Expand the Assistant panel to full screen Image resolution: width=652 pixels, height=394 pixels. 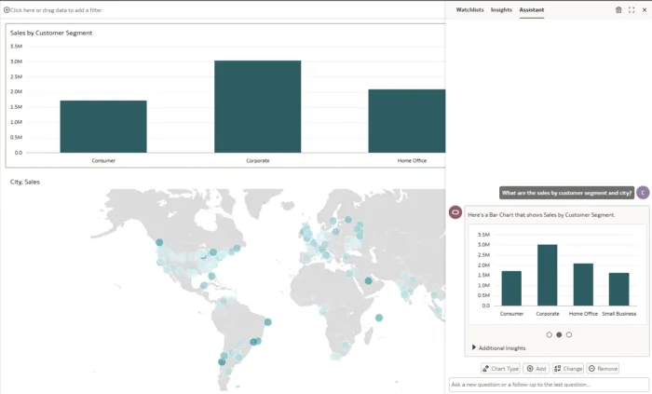pyautogui.click(x=632, y=10)
